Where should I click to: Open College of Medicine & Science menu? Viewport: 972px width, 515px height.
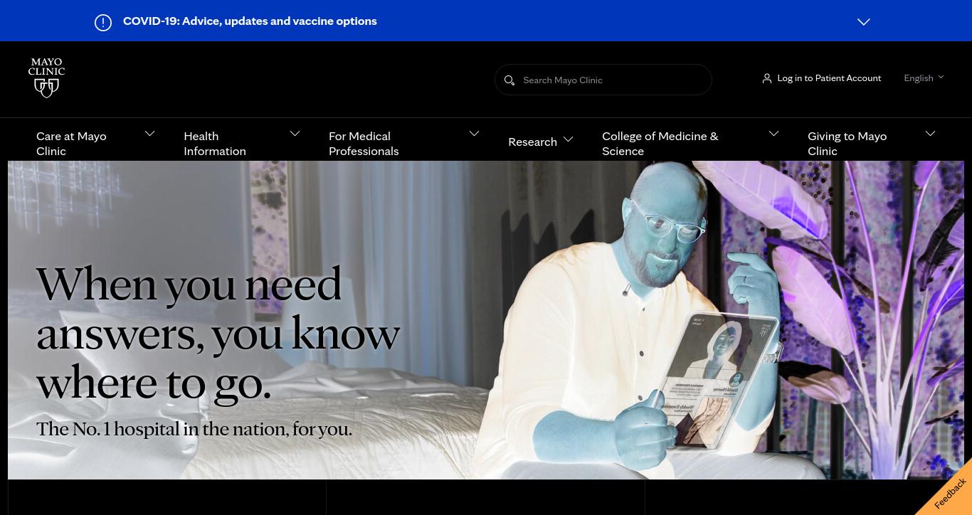[x=660, y=143]
